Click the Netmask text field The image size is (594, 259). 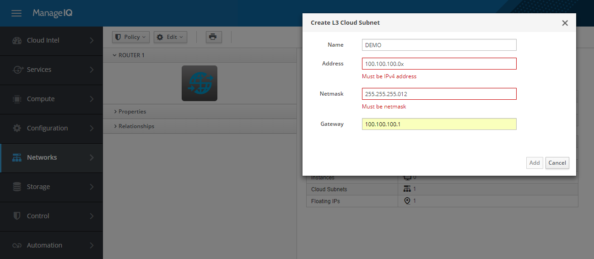[x=439, y=94]
